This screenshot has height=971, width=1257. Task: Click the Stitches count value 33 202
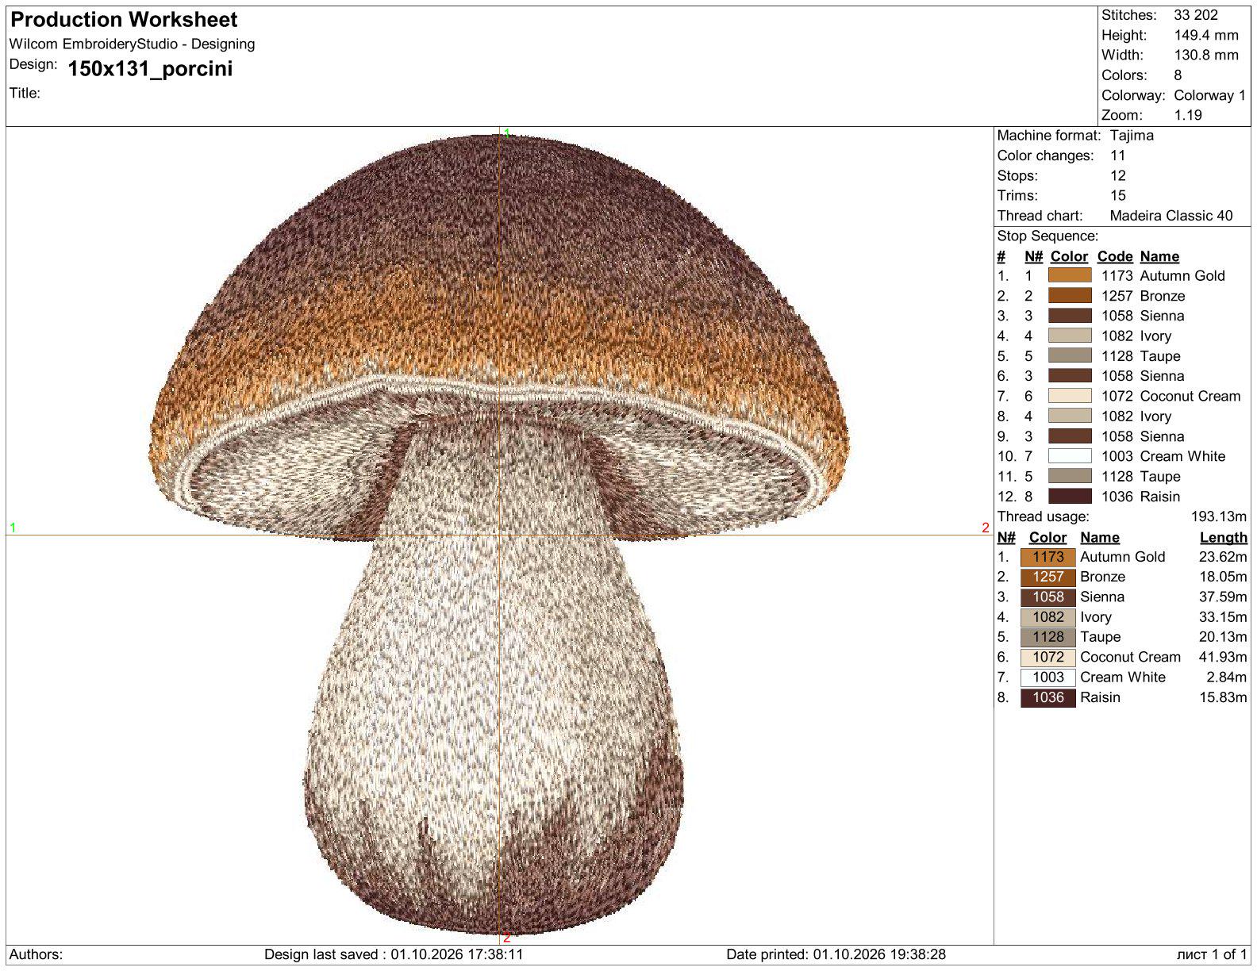tap(1196, 15)
